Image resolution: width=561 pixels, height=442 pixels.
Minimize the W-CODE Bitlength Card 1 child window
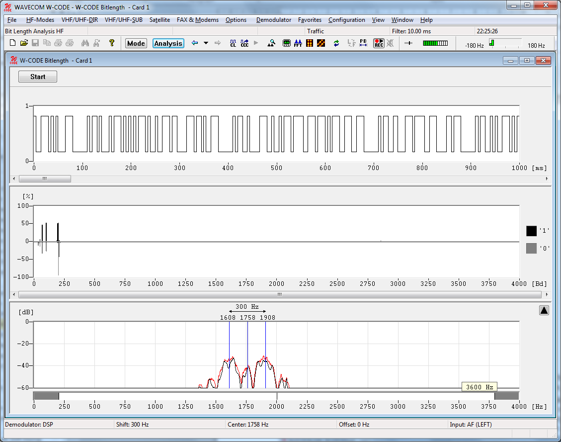tap(510, 61)
